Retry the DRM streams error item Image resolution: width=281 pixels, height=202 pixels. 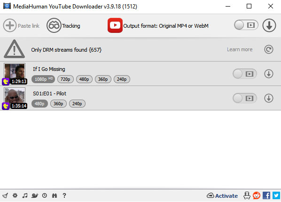pos(269,49)
